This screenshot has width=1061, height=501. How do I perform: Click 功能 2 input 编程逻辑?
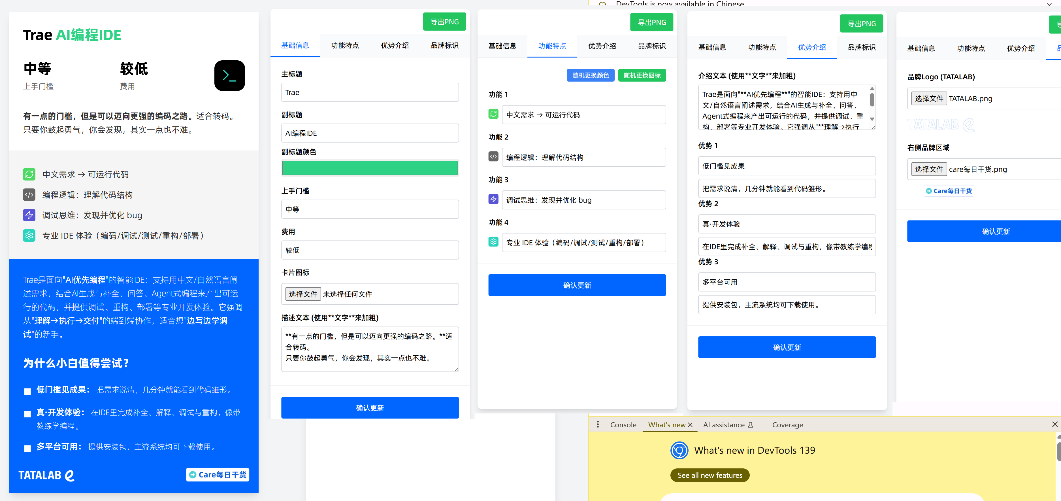pos(584,157)
